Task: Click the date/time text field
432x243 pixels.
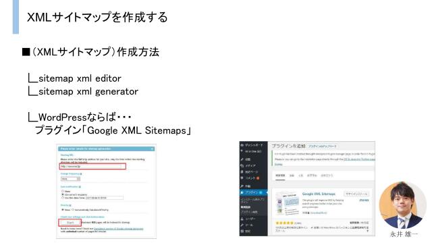Action: pos(104,198)
